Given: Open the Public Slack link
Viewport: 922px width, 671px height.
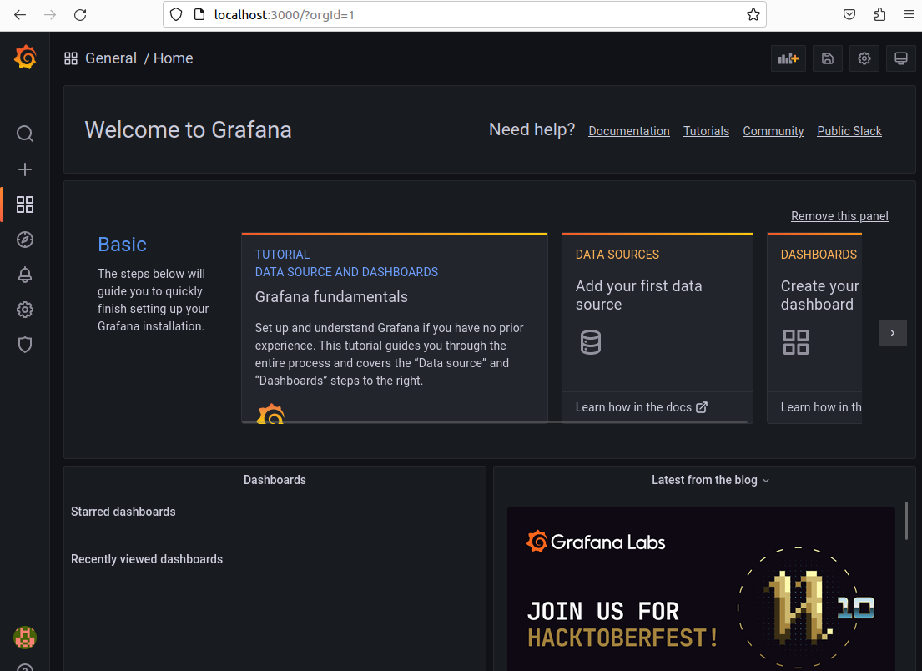Looking at the screenshot, I should 849,131.
